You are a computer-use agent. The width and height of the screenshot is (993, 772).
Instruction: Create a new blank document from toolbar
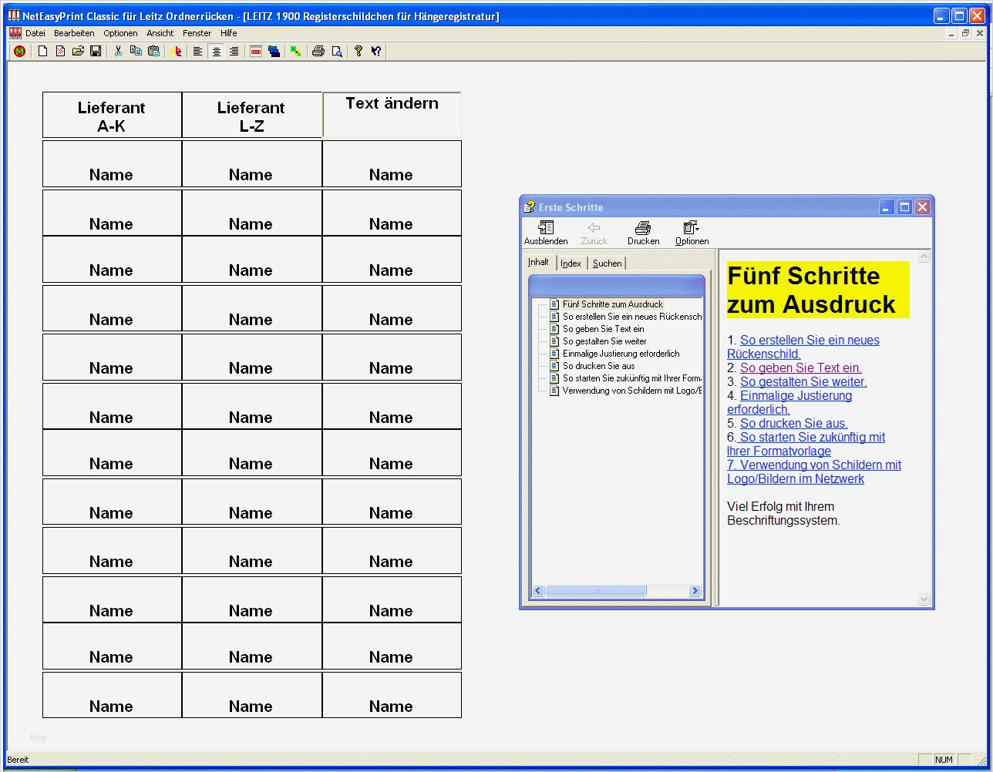tap(42, 52)
